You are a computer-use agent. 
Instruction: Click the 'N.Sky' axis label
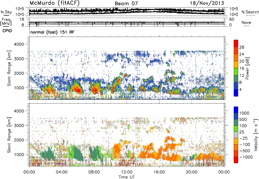pyautogui.click(x=6, y=12)
